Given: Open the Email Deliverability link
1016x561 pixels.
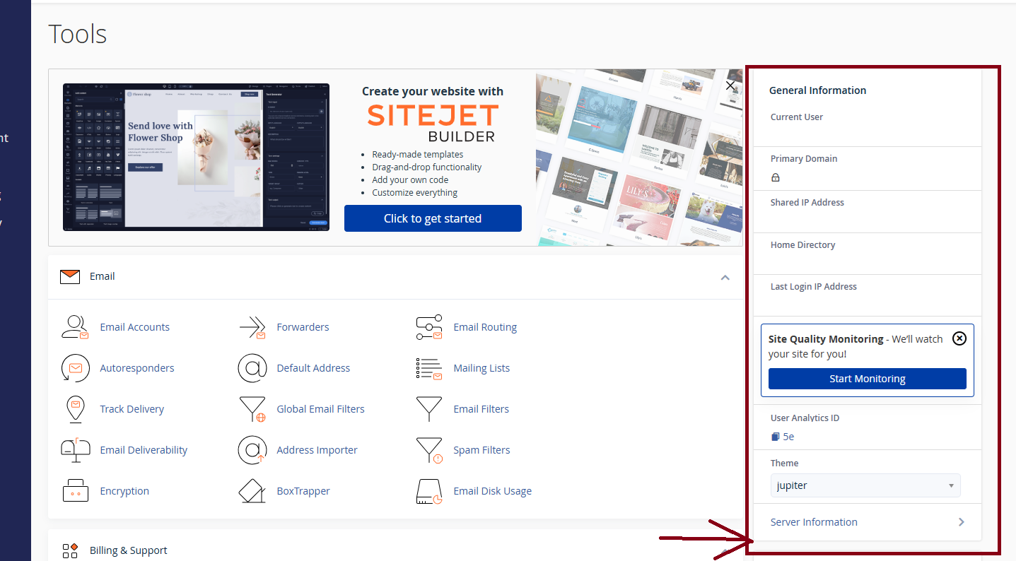Looking at the screenshot, I should [x=144, y=450].
